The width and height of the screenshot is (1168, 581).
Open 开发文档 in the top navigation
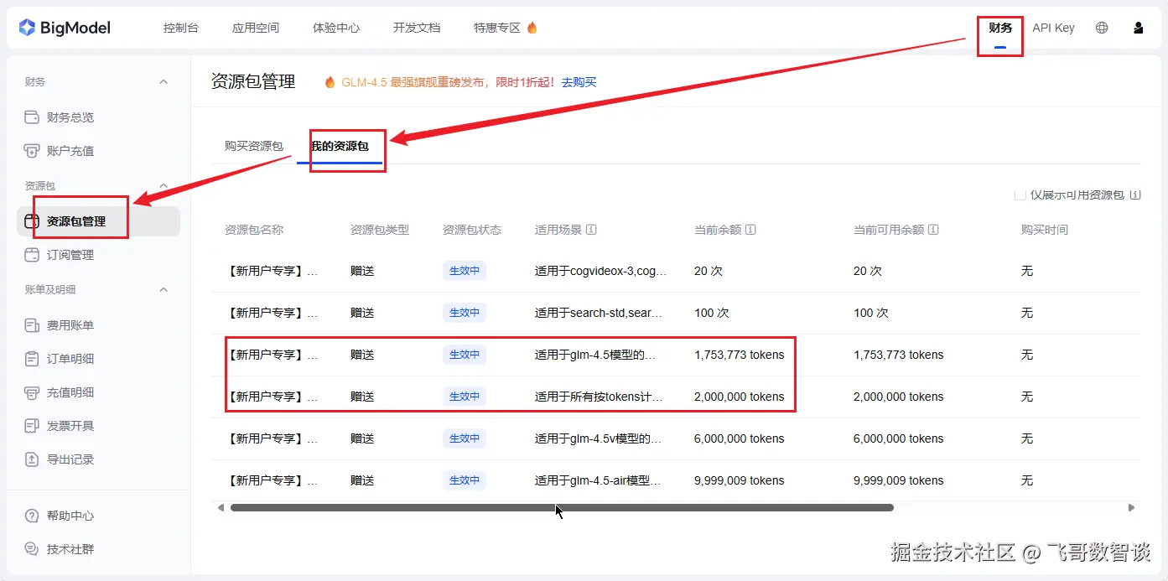pyautogui.click(x=417, y=28)
